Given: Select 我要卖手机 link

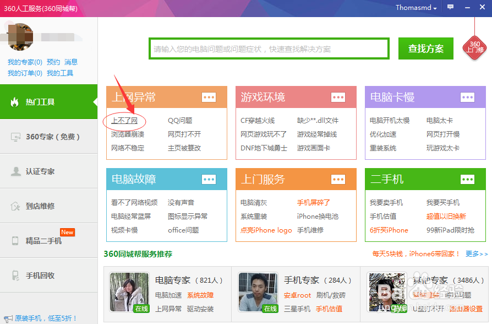Looking at the screenshot, I should tap(386, 203).
